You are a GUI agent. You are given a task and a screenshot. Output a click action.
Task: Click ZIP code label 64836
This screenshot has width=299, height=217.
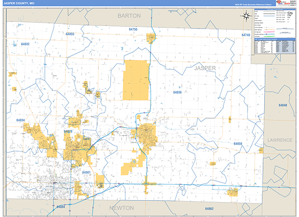[x=177, y=92]
